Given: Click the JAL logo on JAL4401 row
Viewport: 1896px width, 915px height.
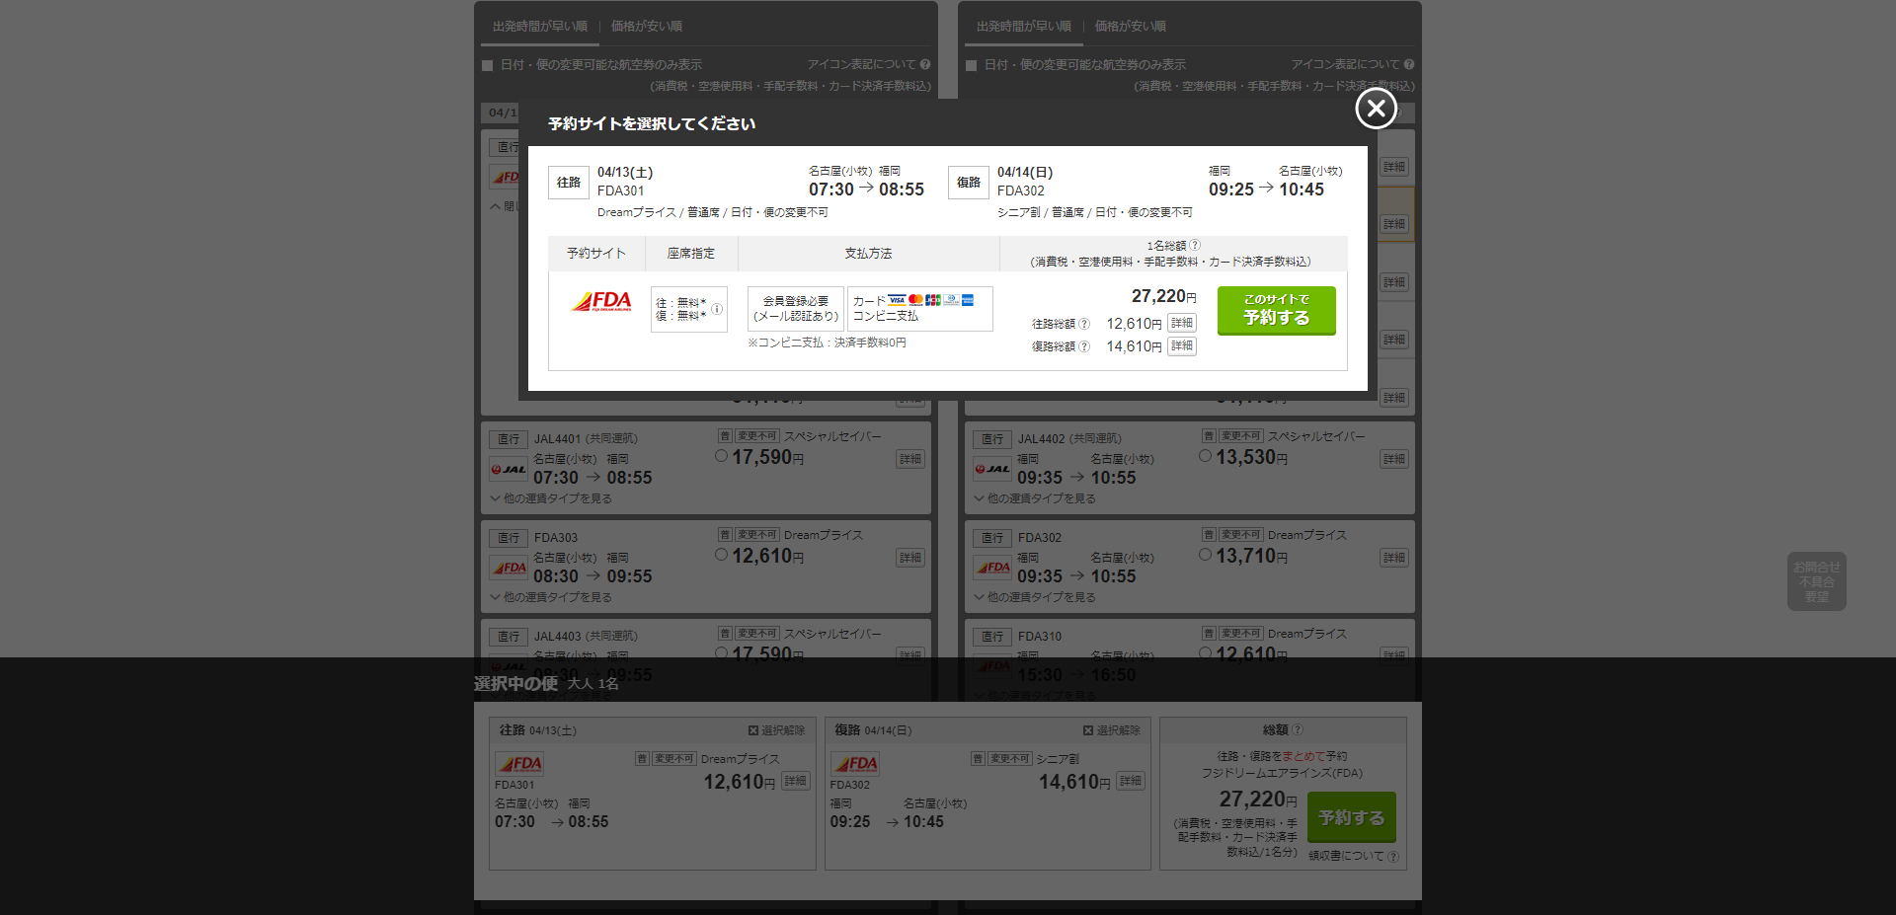Looking at the screenshot, I should pyautogui.click(x=509, y=469).
